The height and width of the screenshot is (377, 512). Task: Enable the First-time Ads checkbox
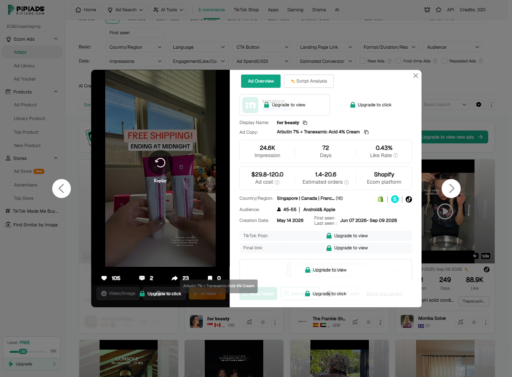(x=398, y=61)
